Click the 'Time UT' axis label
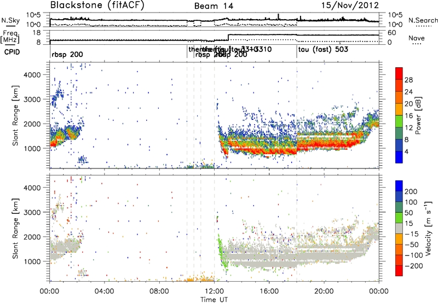 click(214, 300)
